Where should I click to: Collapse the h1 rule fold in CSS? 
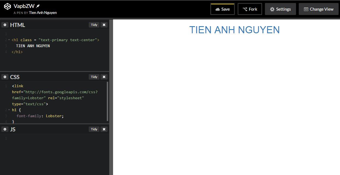9,110
